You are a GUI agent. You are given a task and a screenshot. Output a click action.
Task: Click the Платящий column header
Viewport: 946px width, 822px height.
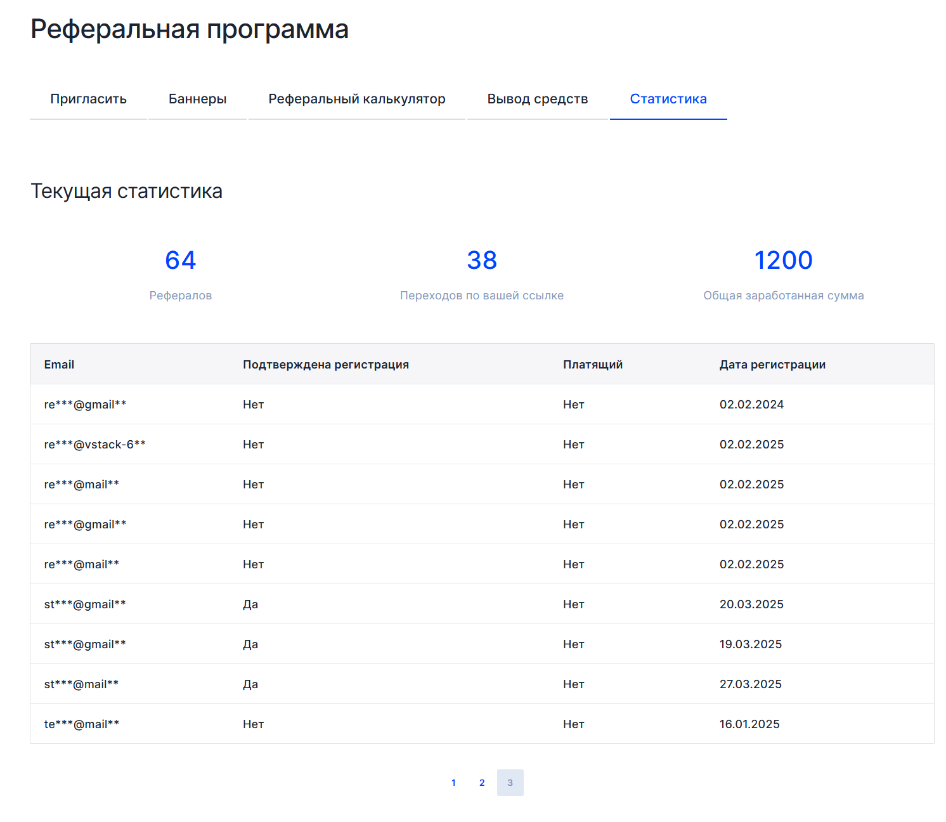point(592,365)
